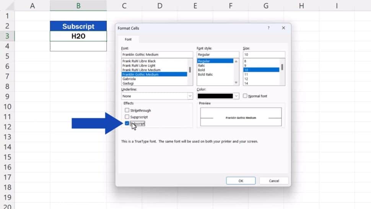The height and width of the screenshot is (209, 371).
Task: Select font size 12
Action: click(246, 79)
